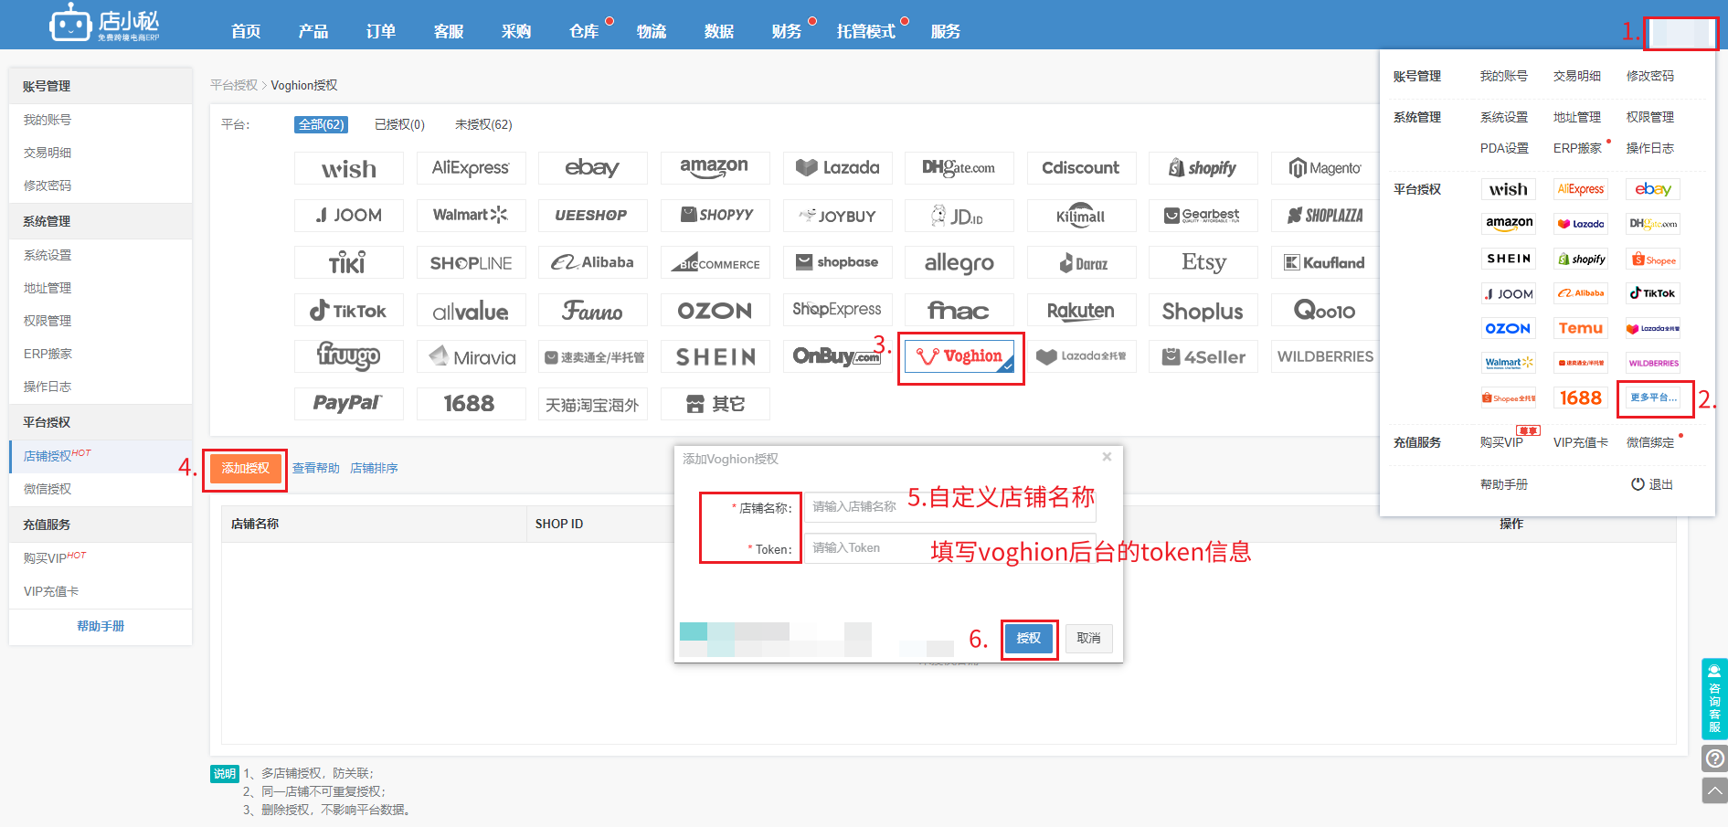This screenshot has width=1728, height=827.
Task: Select the Walmart tile in main grid
Action: pos(471,216)
